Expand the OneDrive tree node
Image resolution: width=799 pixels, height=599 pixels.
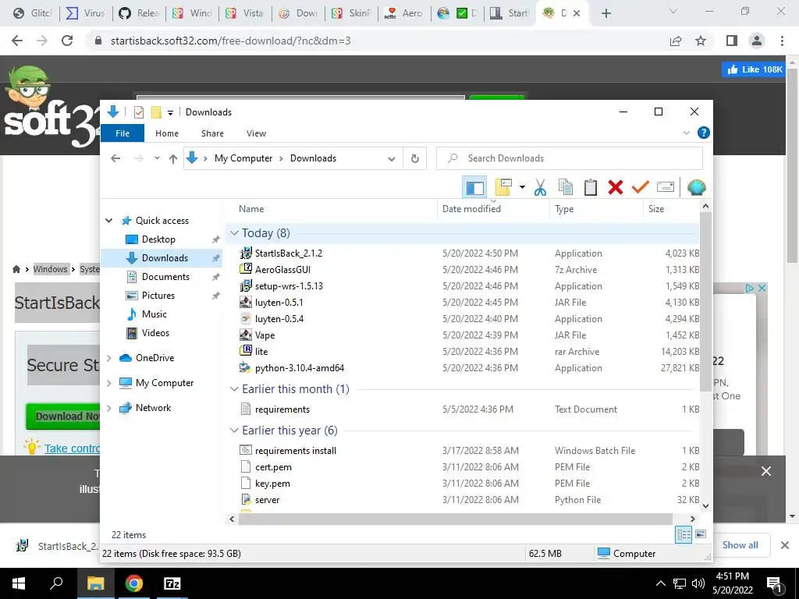(108, 358)
